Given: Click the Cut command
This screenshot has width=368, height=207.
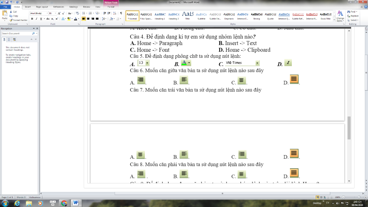Looking at the screenshot, I should (x=13, y=11).
